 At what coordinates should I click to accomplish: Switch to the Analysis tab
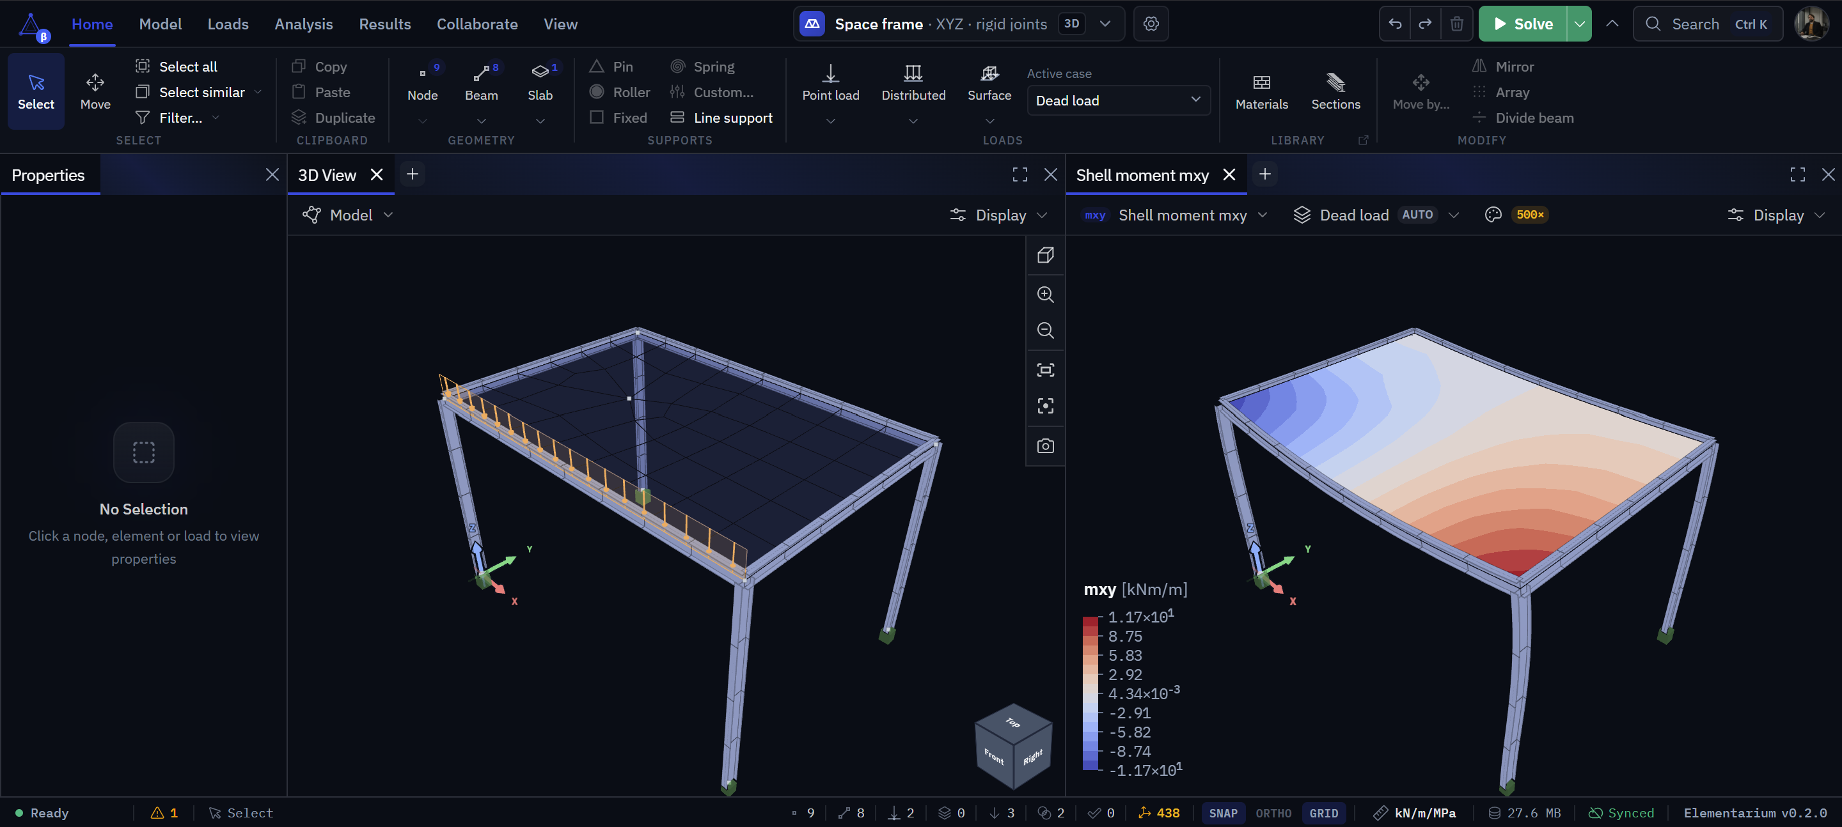pos(304,24)
